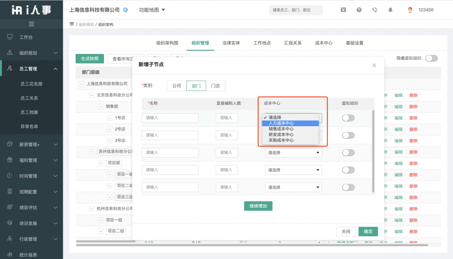Switch to the 汇报关系 tab
Viewport: 453px width, 259px height.
293,43
